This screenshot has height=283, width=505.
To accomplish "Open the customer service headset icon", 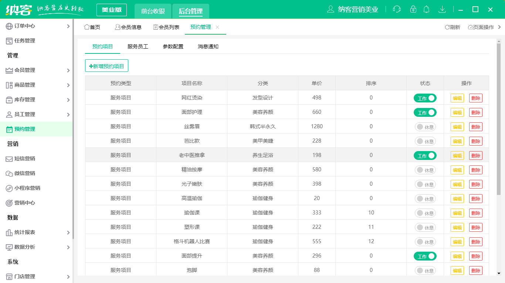I will (396, 9).
